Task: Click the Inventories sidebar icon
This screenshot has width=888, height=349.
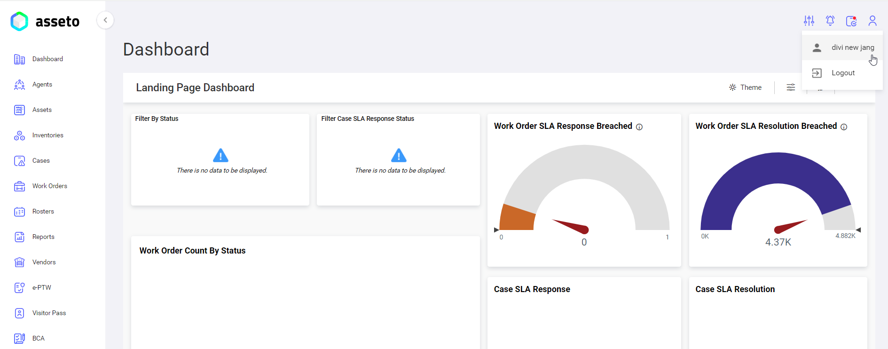Action: pyautogui.click(x=19, y=135)
